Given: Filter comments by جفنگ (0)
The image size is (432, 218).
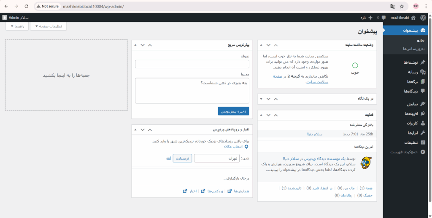Looking at the screenshot, I should pos(365,195).
